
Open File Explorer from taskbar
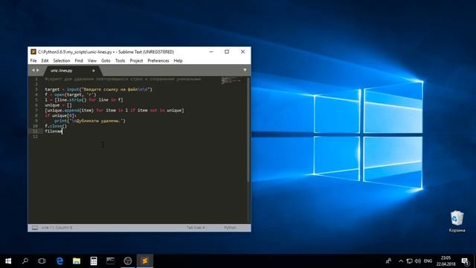point(77,261)
